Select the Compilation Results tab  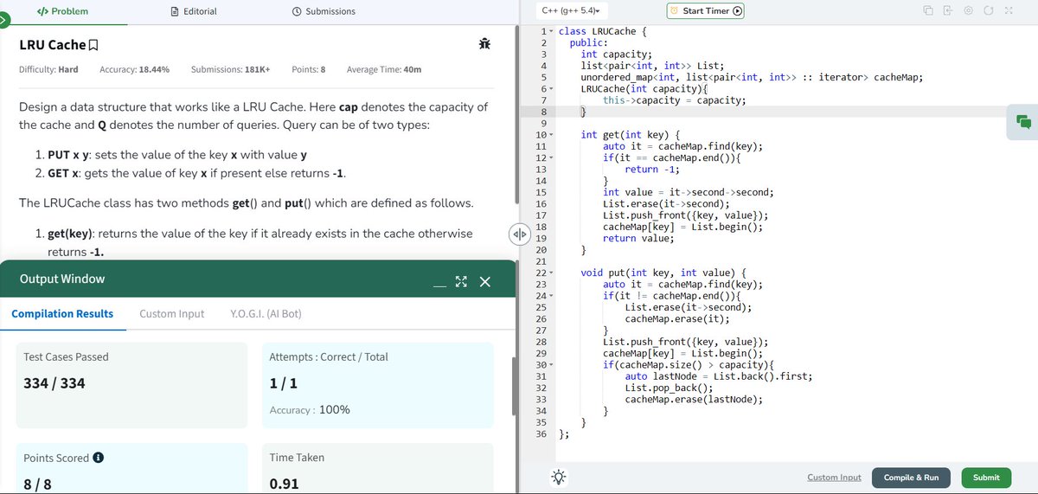point(62,313)
